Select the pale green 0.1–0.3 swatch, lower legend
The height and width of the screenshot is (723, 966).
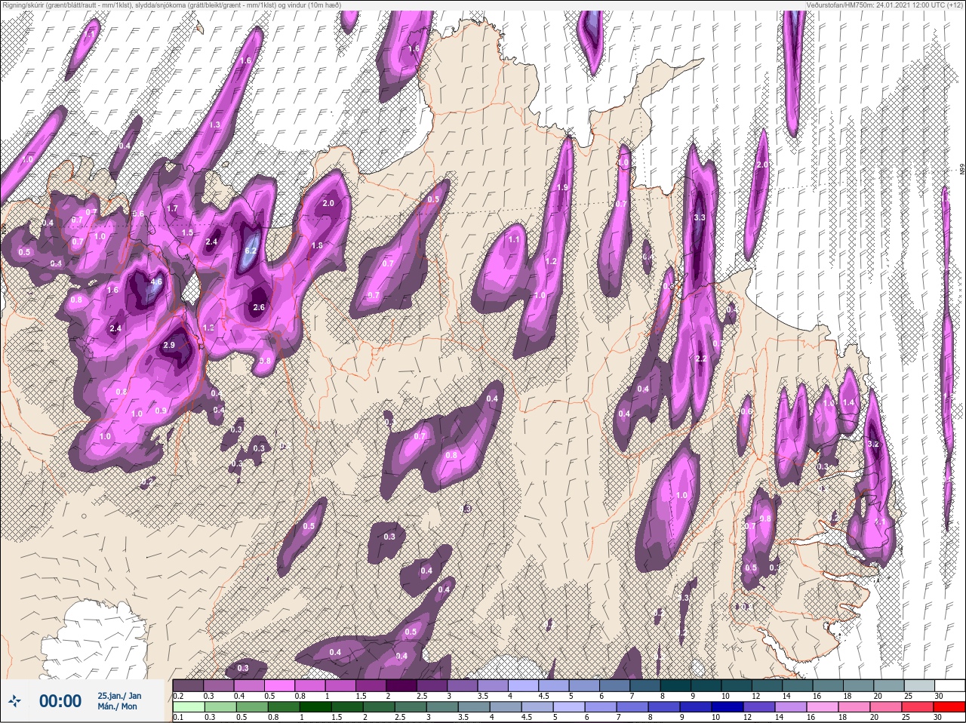coord(188,708)
